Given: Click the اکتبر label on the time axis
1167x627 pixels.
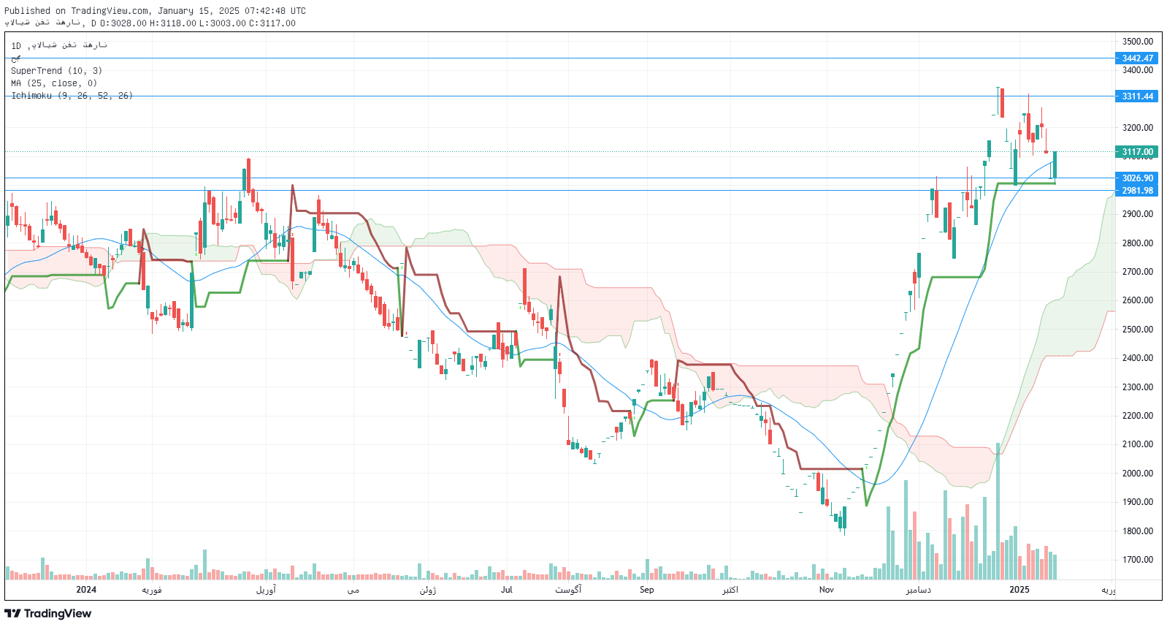Looking at the screenshot, I should 730,590.
